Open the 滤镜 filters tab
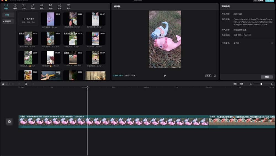 point(60,7)
